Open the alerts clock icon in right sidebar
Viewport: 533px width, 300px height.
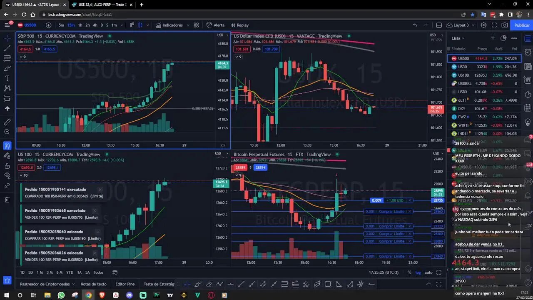click(528, 52)
